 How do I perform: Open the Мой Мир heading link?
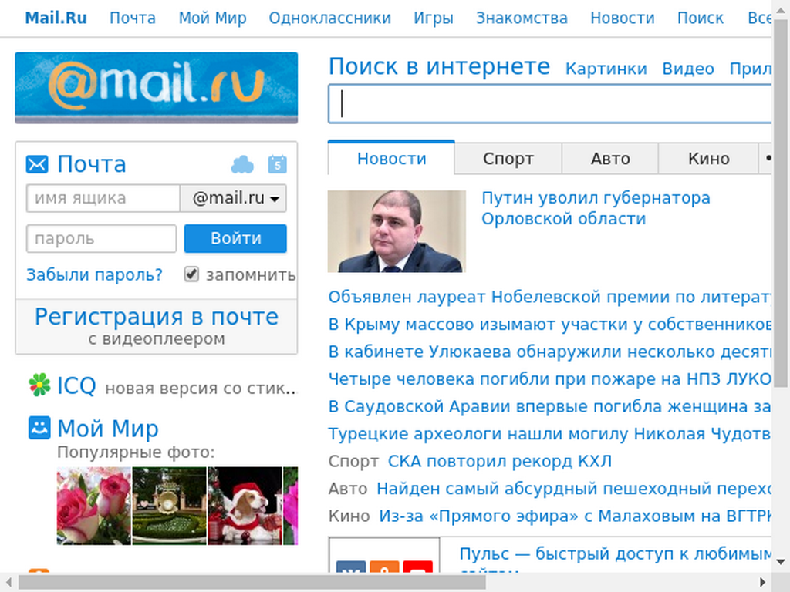[108, 429]
